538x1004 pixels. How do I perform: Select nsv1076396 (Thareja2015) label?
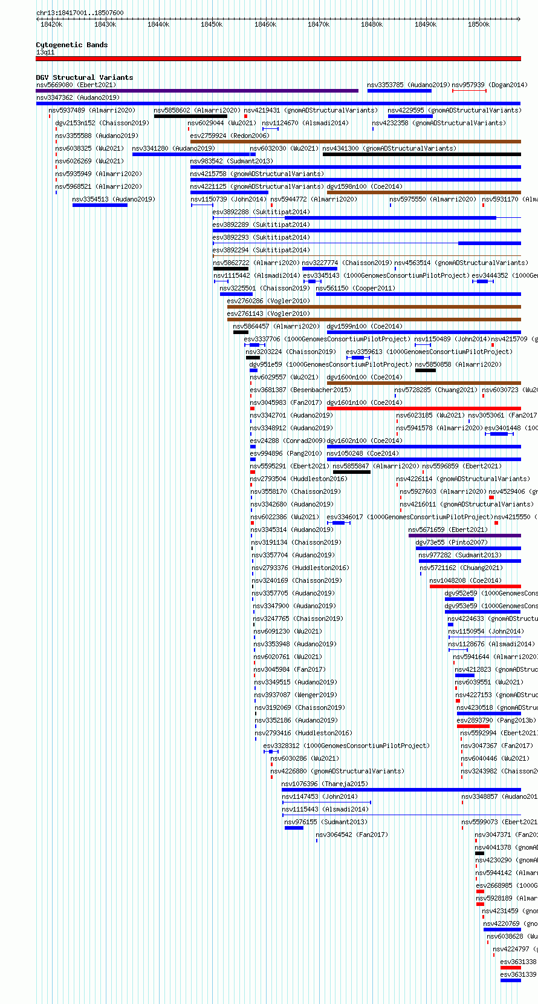pos(325,784)
